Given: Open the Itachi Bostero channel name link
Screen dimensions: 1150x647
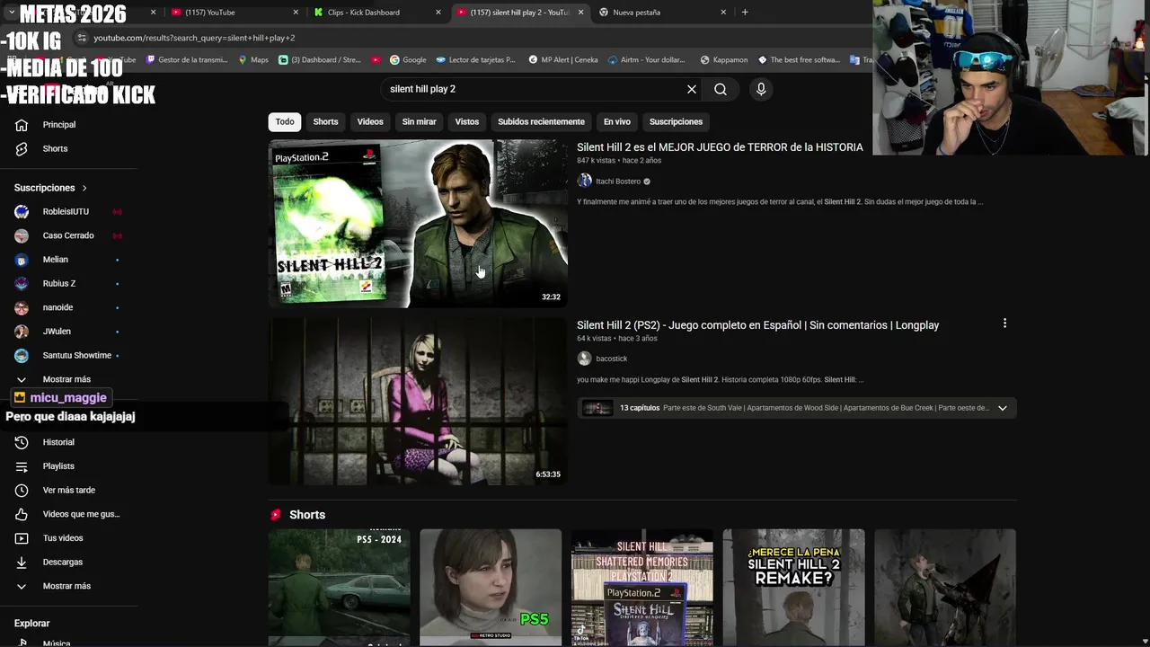Looking at the screenshot, I should (x=618, y=182).
